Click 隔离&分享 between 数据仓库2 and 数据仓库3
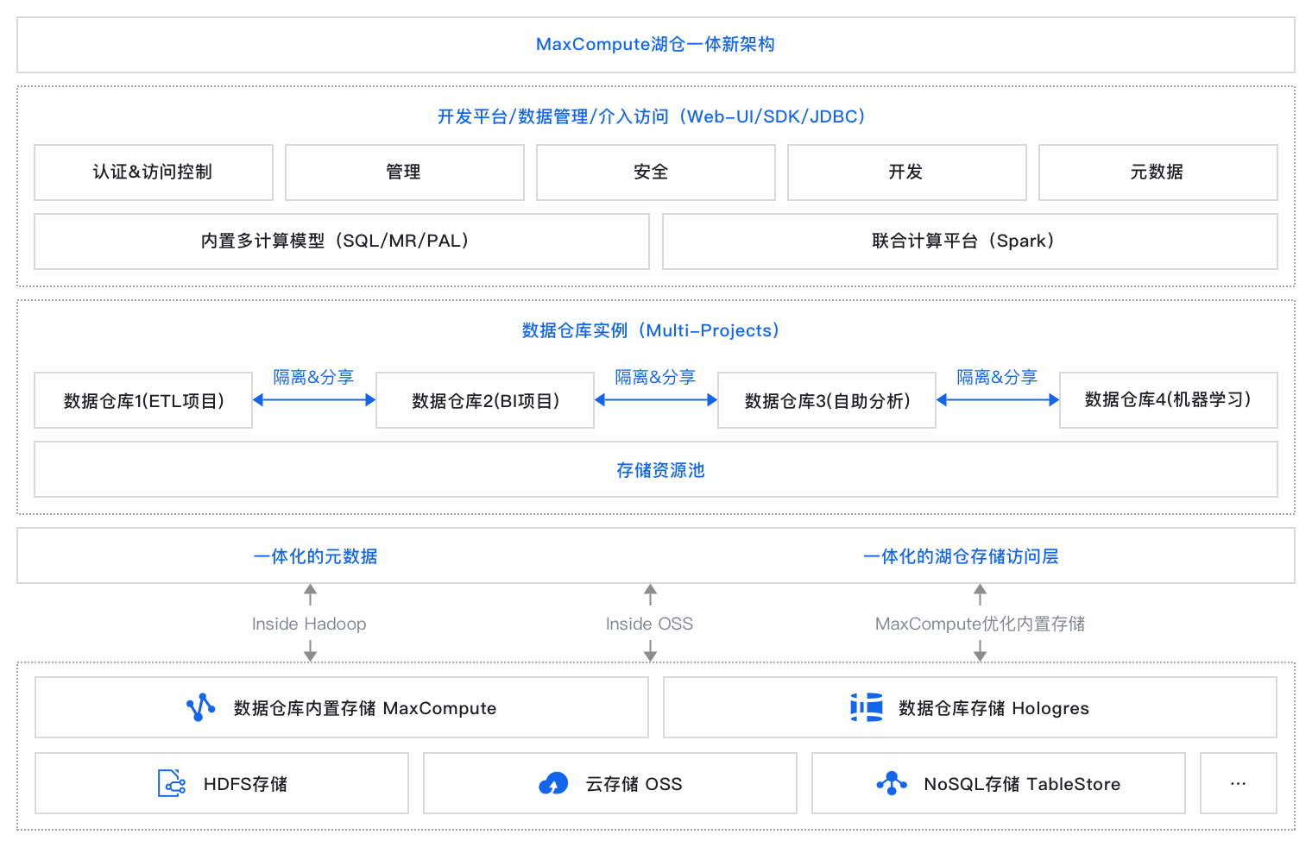Viewport: 1312px width, 847px height. click(656, 378)
